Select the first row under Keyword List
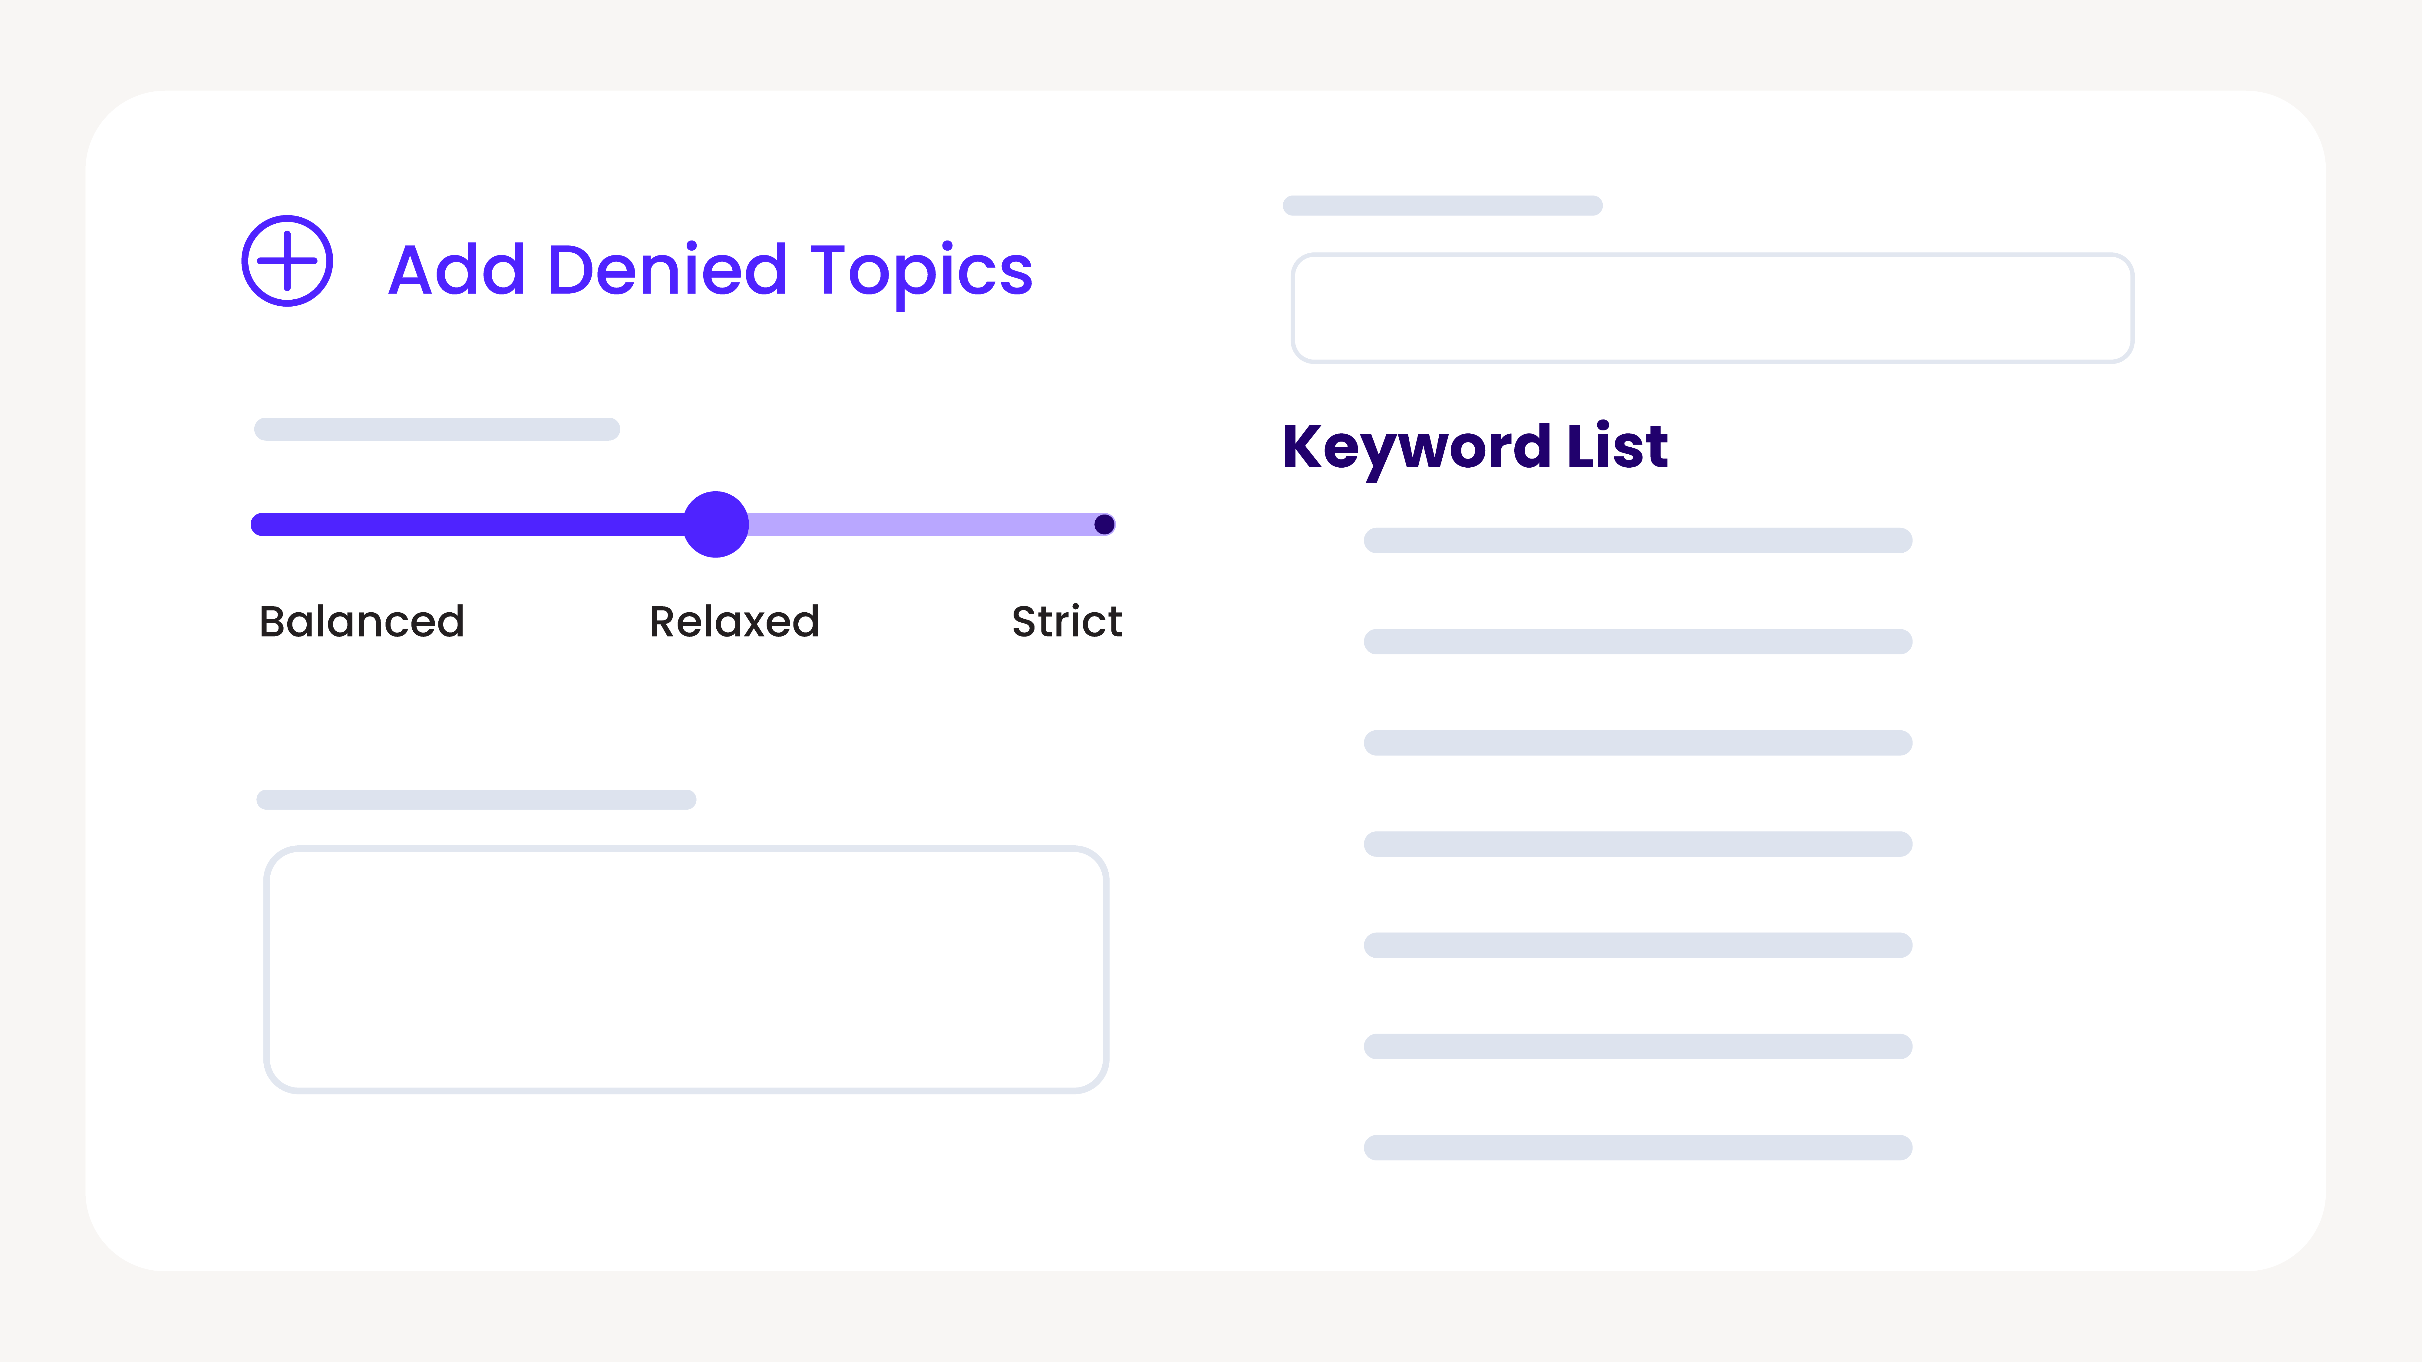2422x1362 pixels. [1638, 541]
